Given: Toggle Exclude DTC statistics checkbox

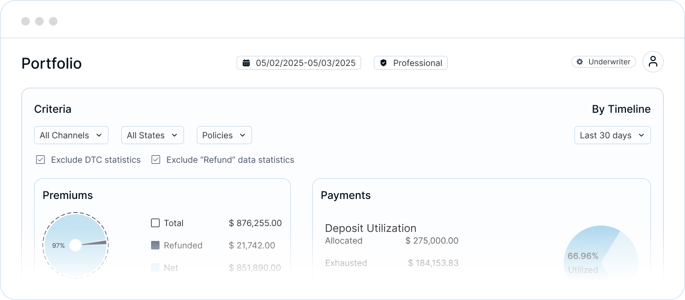Looking at the screenshot, I should pyautogui.click(x=40, y=160).
